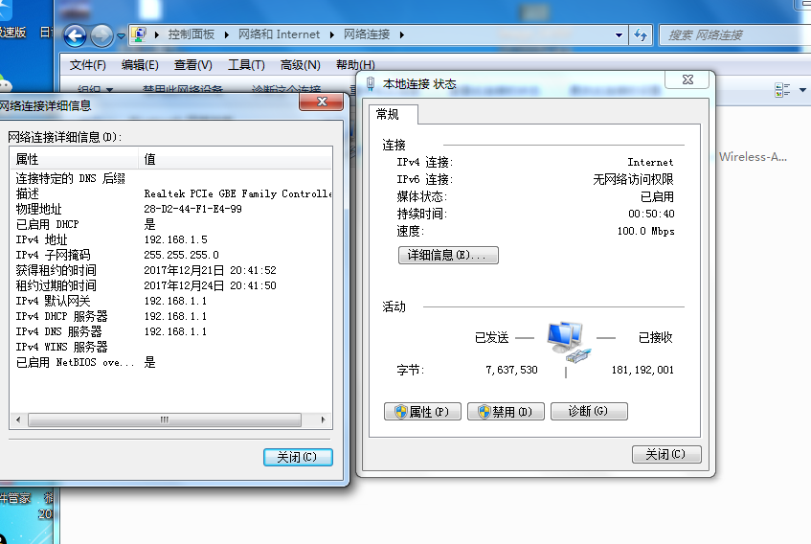Select the IPv4 默认网关 row
811x544 pixels.
click(x=171, y=301)
